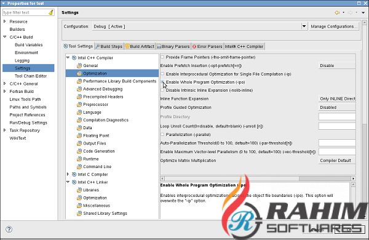This screenshot has height=240, width=369.
Task: Click the forward navigation arrow
Action: point(350,12)
